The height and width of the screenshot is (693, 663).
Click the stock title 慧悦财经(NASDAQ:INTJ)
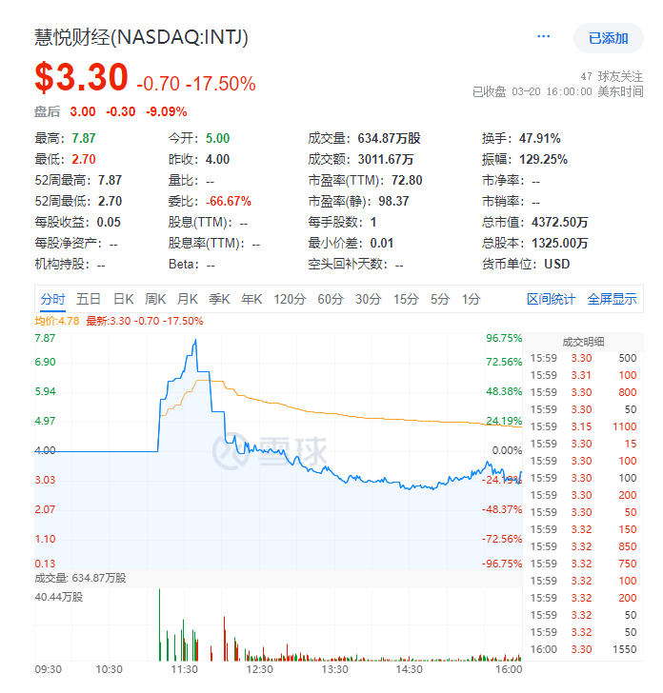(141, 37)
